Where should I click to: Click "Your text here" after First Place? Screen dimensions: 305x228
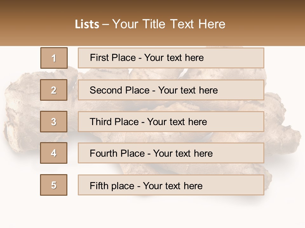click(174, 58)
